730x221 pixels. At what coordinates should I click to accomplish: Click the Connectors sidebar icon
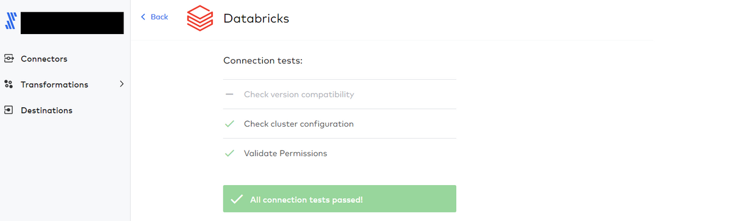[9, 59]
